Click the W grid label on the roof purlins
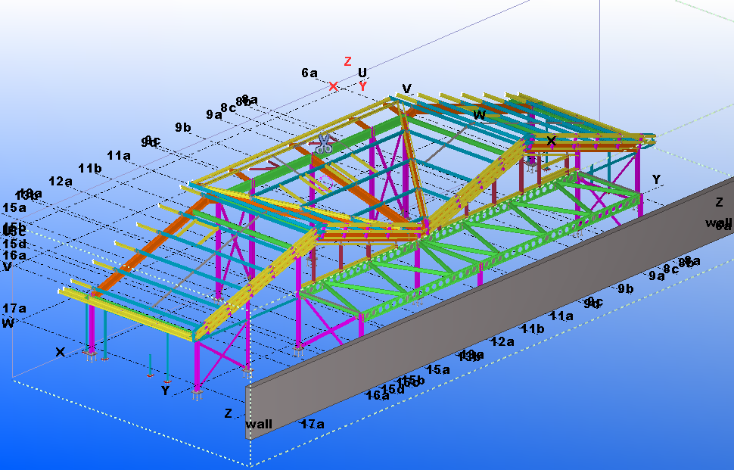Viewport: 734px width, 470px height. (x=479, y=115)
